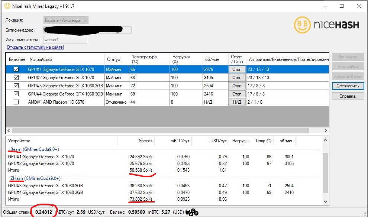Uncheck GPU#1 Gigabyte GeForce GTX 1070

click(16, 69)
